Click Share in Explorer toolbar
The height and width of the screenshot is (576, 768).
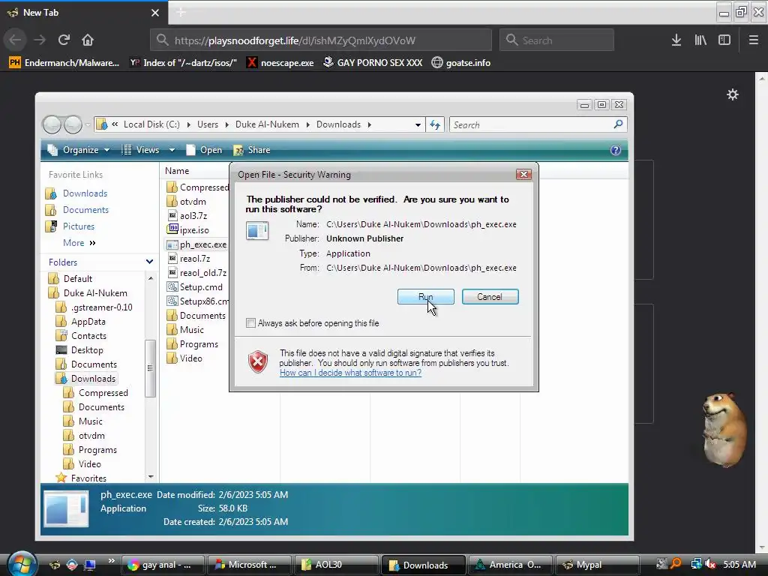[x=252, y=150]
